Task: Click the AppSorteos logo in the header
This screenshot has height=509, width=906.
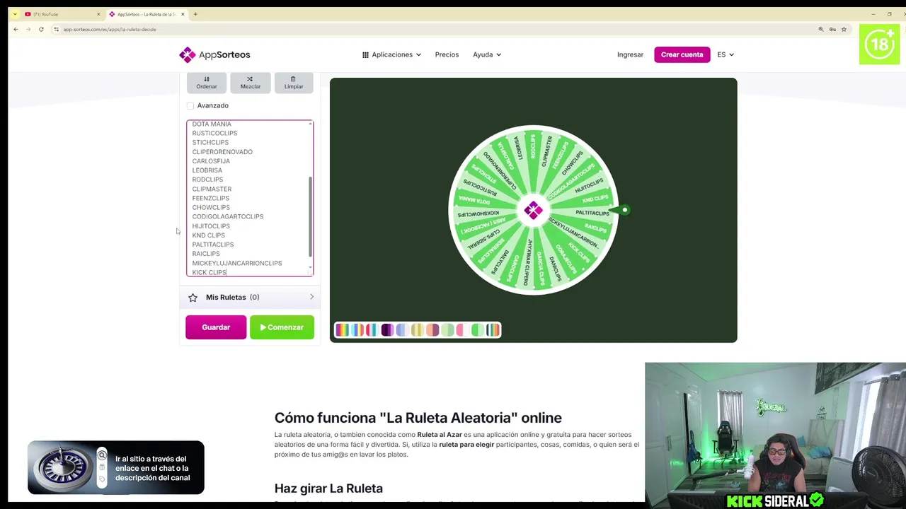Action: [214, 54]
